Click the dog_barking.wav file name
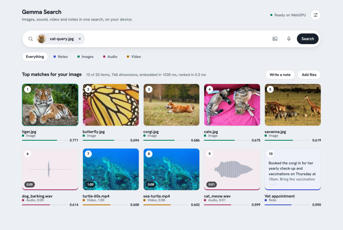The width and height of the screenshot is (343, 230). click(37, 196)
